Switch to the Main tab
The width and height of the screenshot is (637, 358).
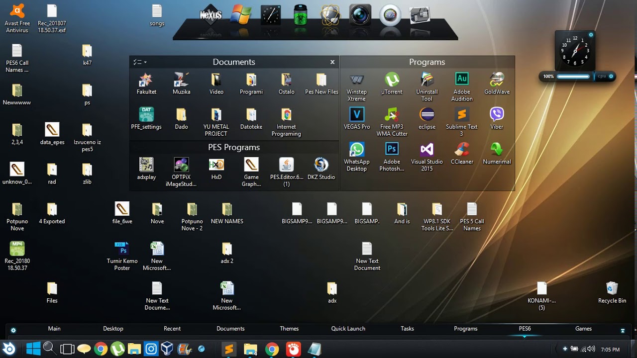(54, 329)
